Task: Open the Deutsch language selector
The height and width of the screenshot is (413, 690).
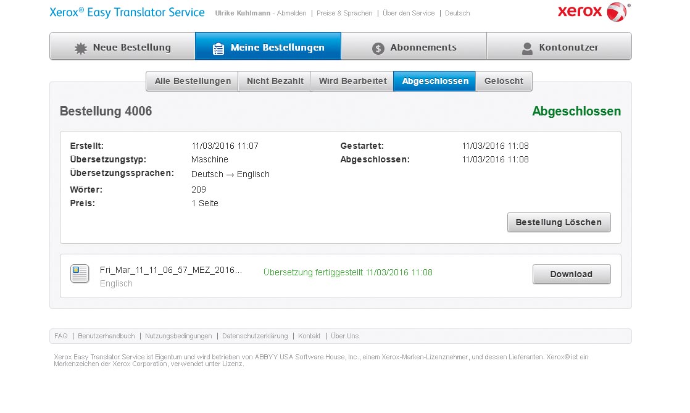Action: click(457, 13)
